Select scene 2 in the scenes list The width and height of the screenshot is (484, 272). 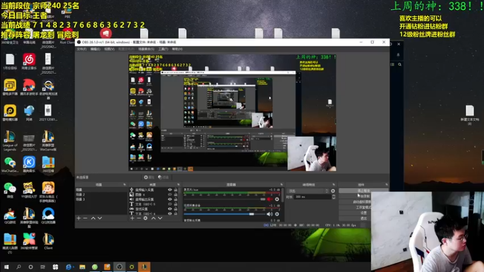tap(101, 195)
